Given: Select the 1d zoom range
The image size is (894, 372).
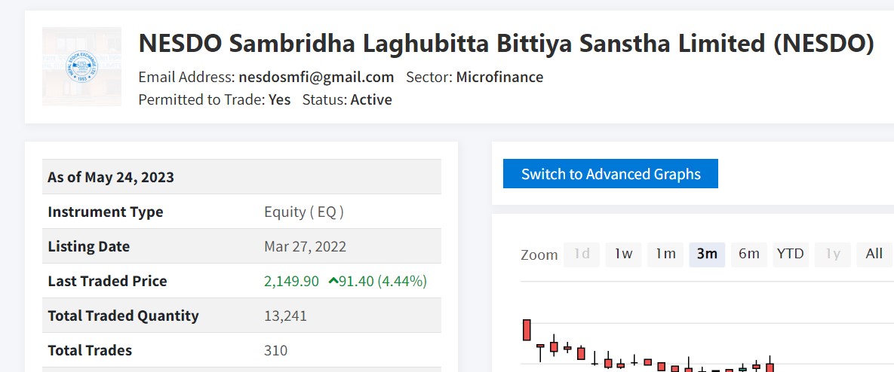Looking at the screenshot, I should point(582,254).
